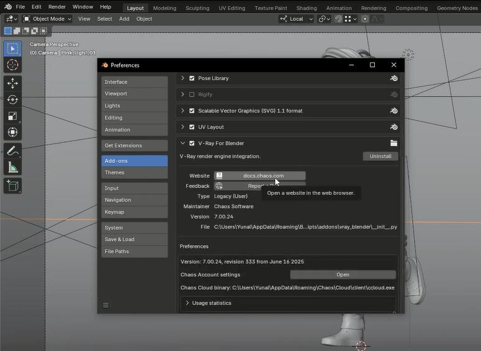The width and height of the screenshot is (481, 351).
Task: Toggle proportional editing icon
Action: pyautogui.click(x=365, y=19)
